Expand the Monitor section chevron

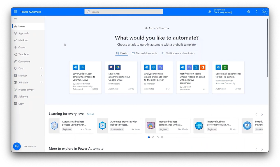41,76
